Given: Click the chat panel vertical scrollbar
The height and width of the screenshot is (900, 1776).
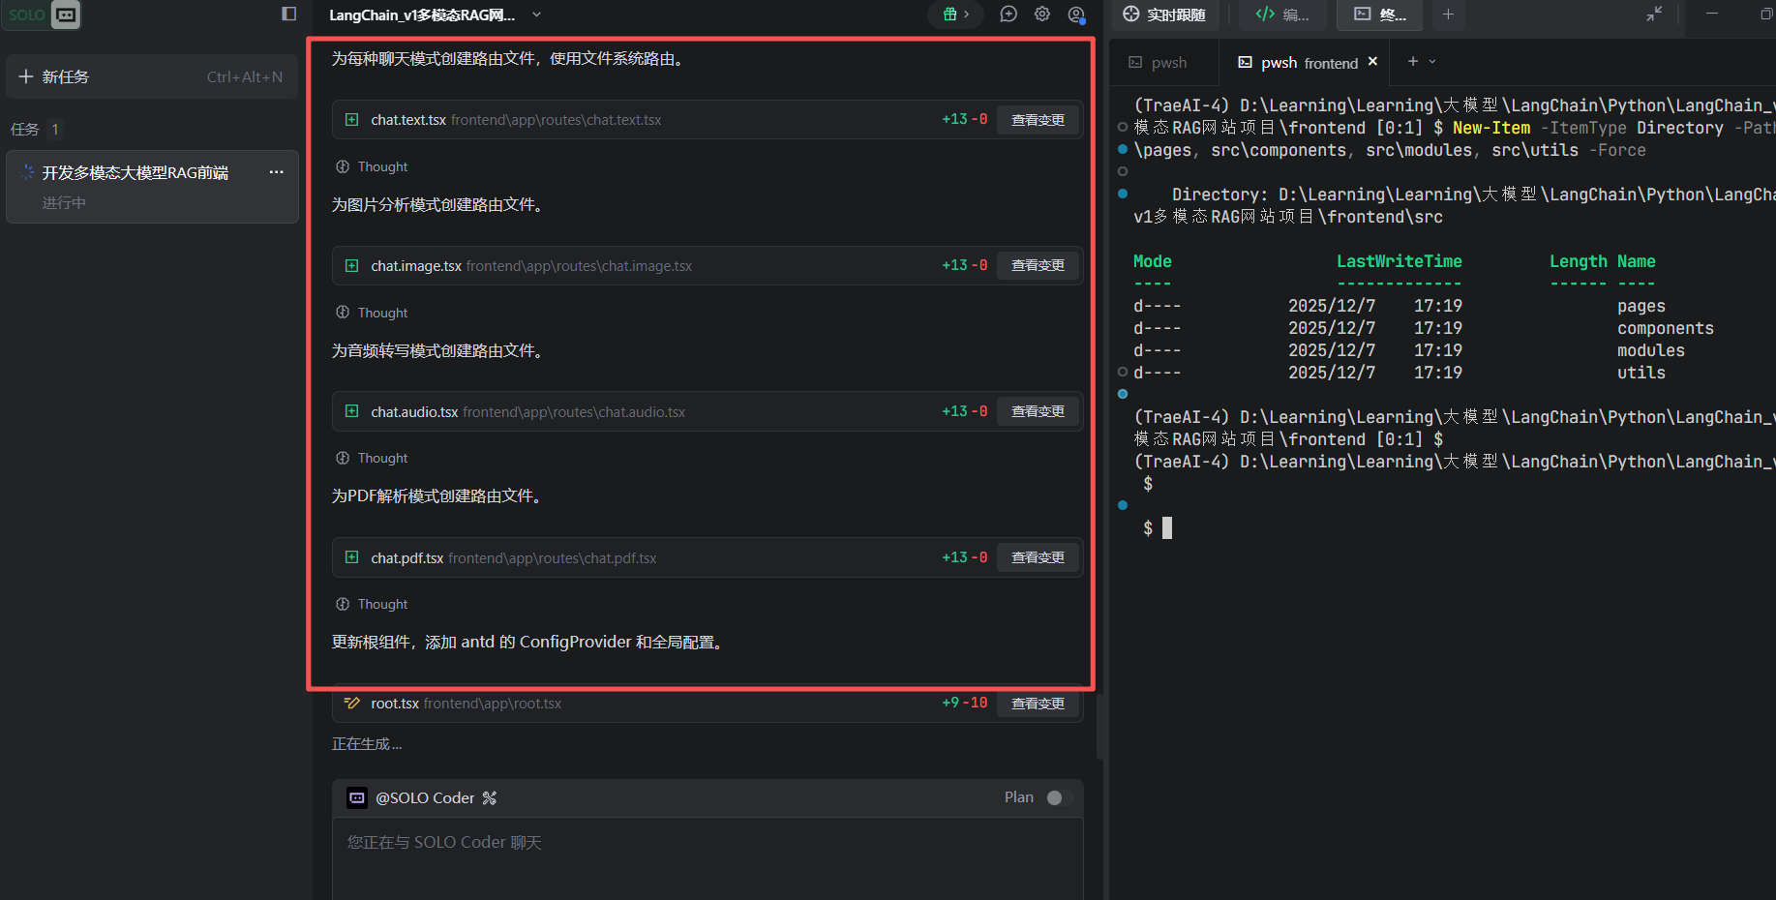Looking at the screenshot, I should (1100, 726).
